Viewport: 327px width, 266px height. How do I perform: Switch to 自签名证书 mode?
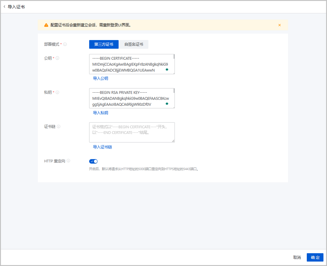pyautogui.click(x=133, y=44)
